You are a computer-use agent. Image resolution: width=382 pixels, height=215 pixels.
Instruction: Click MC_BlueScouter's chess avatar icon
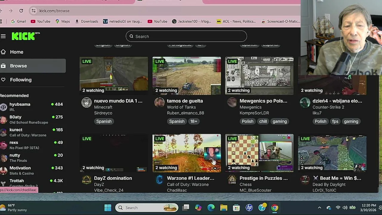tap(232, 180)
